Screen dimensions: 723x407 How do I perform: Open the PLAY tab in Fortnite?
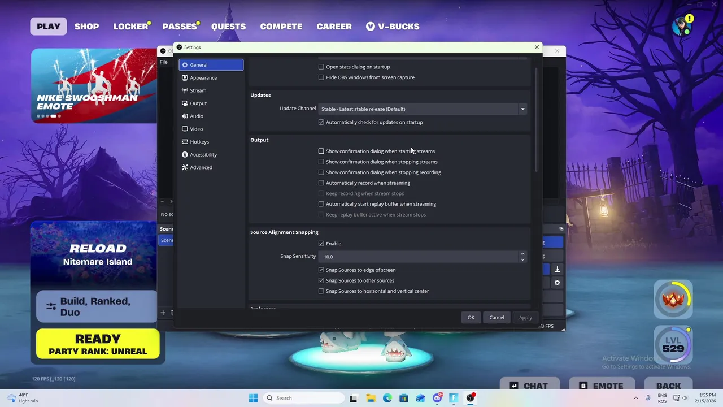coord(49,27)
